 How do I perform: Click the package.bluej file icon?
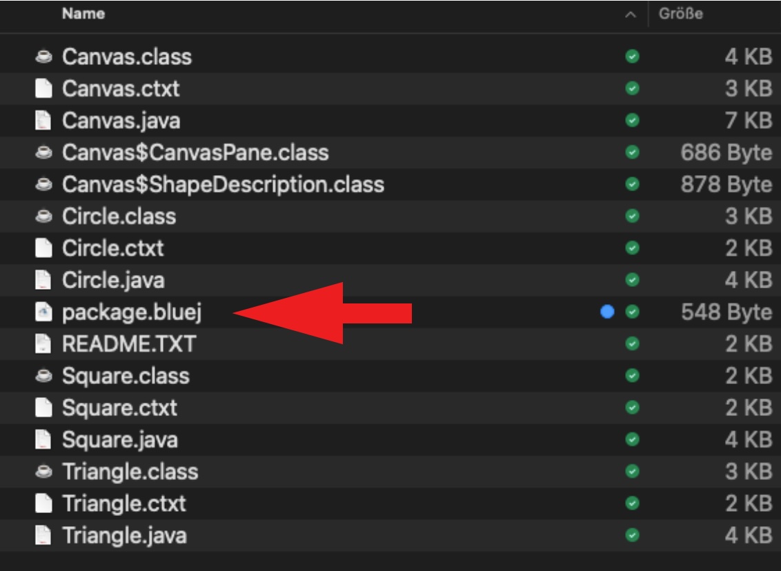point(43,312)
